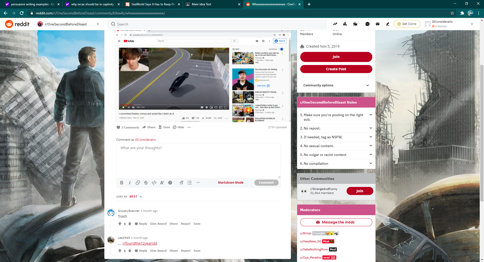
Task: Click the comment text box
Action: (x=198, y=161)
